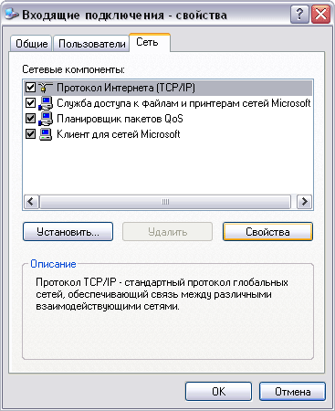Click the TCP/IP protocol network icon
The width and height of the screenshot is (335, 411).
point(46,88)
